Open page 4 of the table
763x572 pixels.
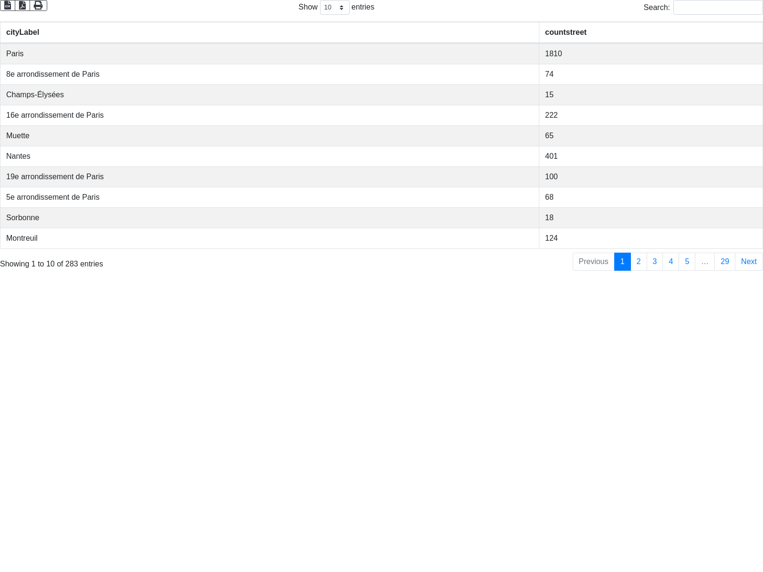coord(670,262)
